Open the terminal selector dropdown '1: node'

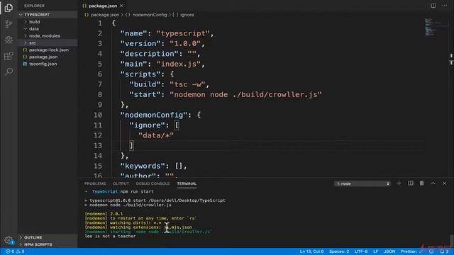point(362,183)
